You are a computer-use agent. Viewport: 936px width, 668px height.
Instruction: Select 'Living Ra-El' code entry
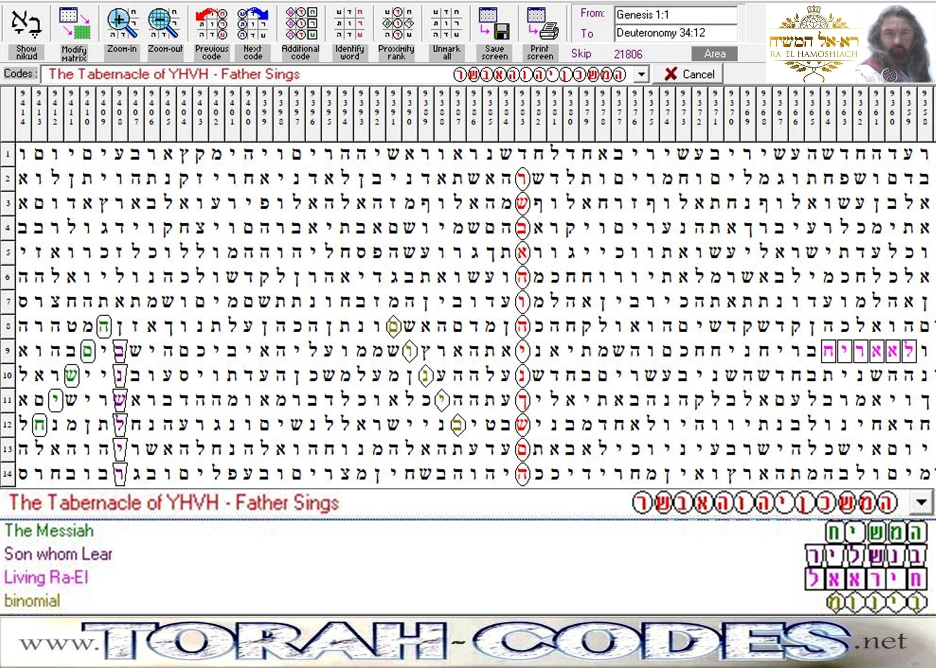(46, 578)
